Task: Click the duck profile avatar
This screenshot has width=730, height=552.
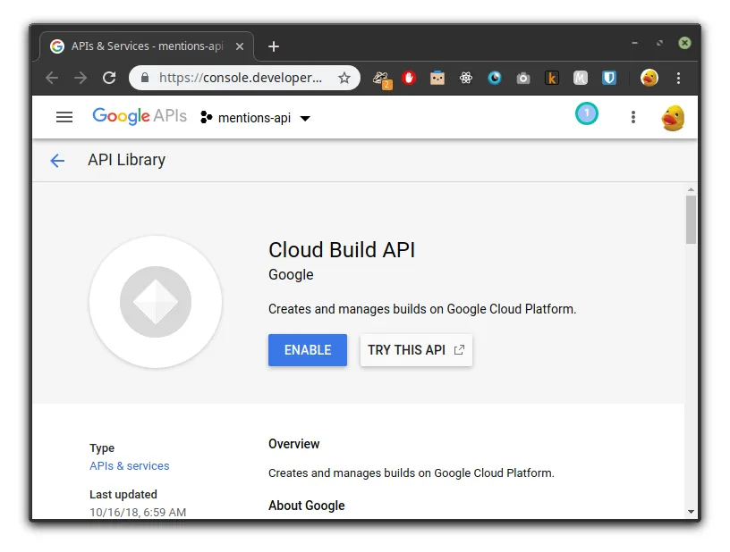Action: [673, 116]
